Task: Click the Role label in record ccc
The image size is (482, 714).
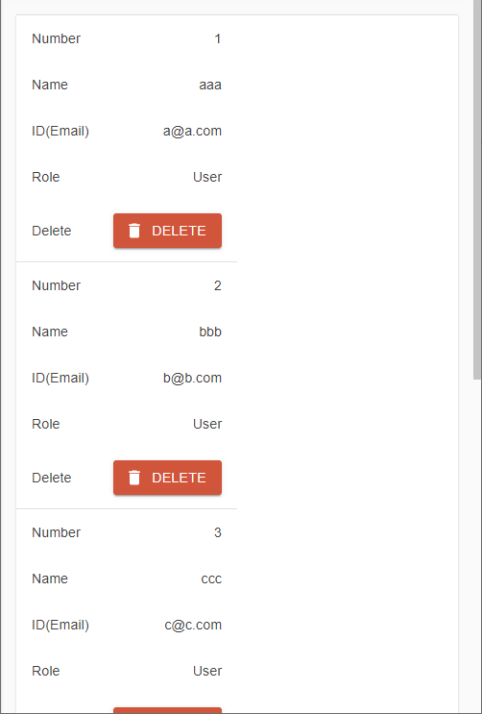Action: click(x=45, y=671)
